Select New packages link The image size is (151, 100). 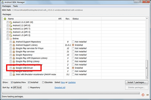(x=63, y=82)
